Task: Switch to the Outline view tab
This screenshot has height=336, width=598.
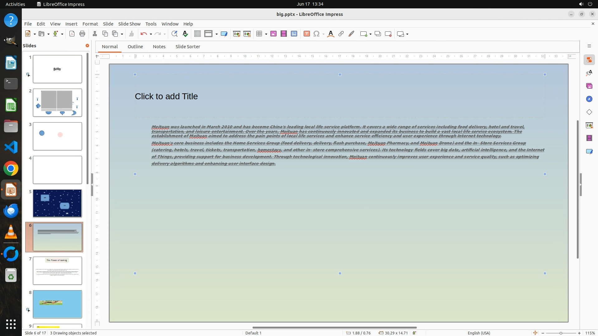Action: point(135,47)
